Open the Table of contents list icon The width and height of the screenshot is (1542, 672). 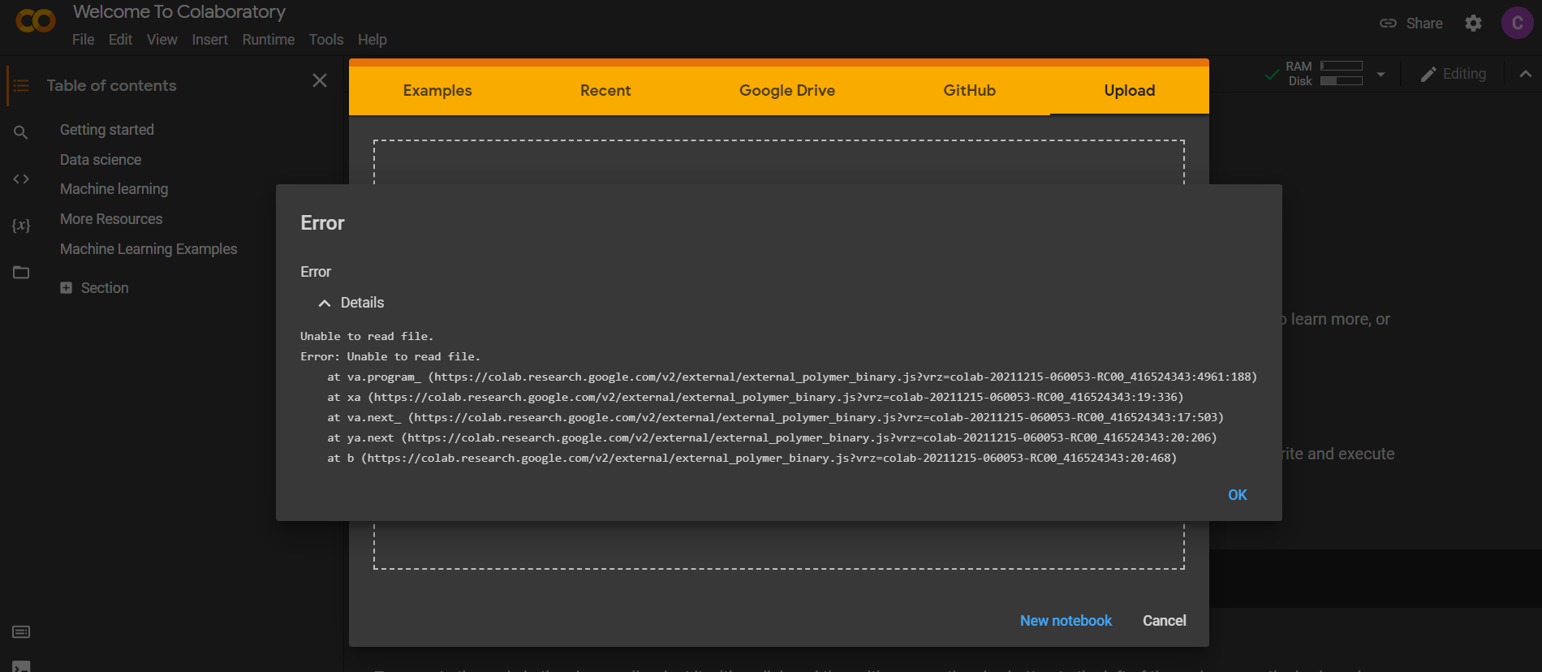(x=21, y=85)
